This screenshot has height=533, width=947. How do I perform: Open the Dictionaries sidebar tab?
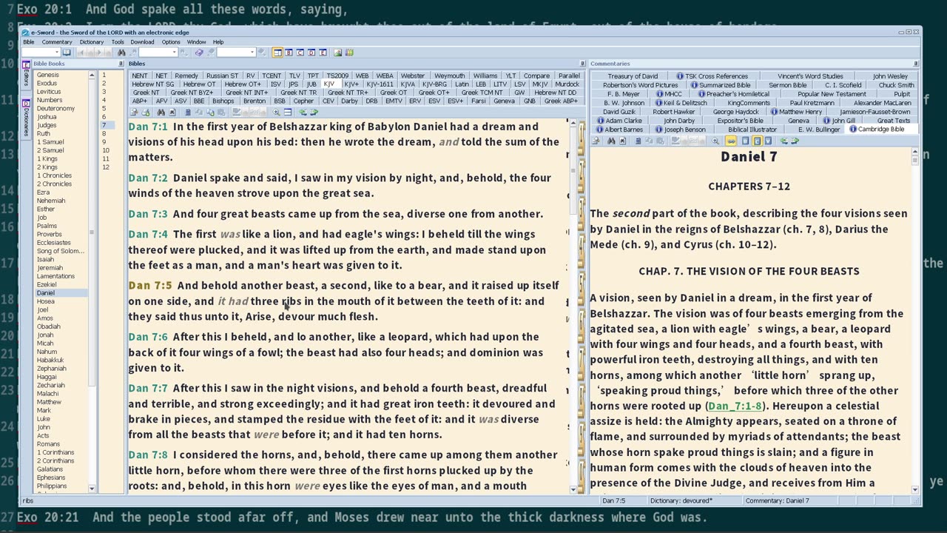26,118
